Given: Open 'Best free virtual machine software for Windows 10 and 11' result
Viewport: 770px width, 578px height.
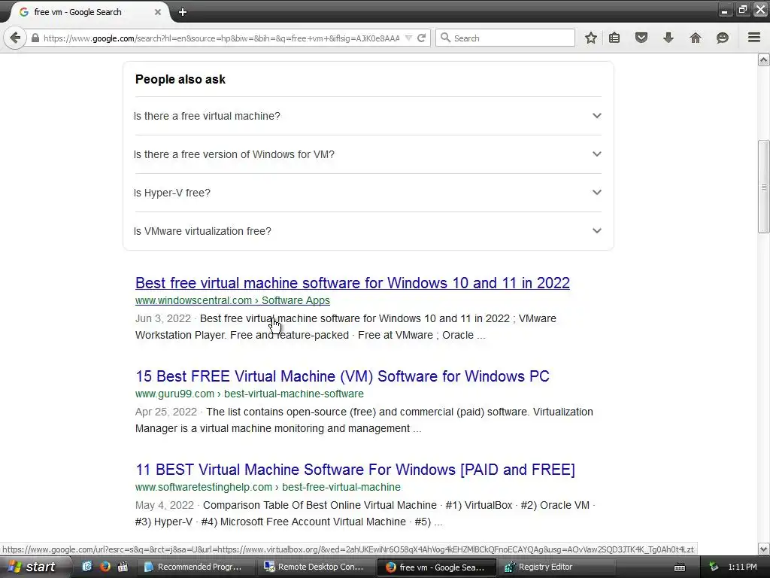Looking at the screenshot, I should point(353,283).
